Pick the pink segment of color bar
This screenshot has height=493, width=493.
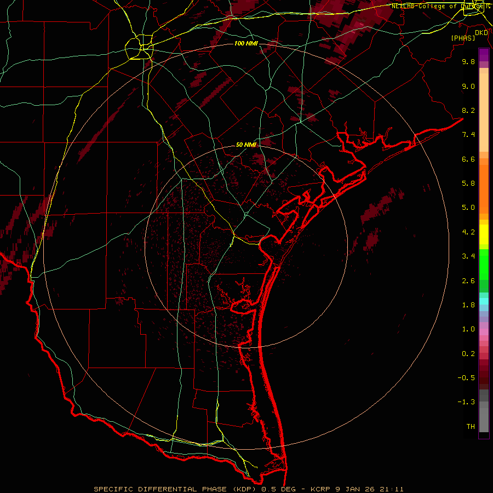[x=484, y=332]
